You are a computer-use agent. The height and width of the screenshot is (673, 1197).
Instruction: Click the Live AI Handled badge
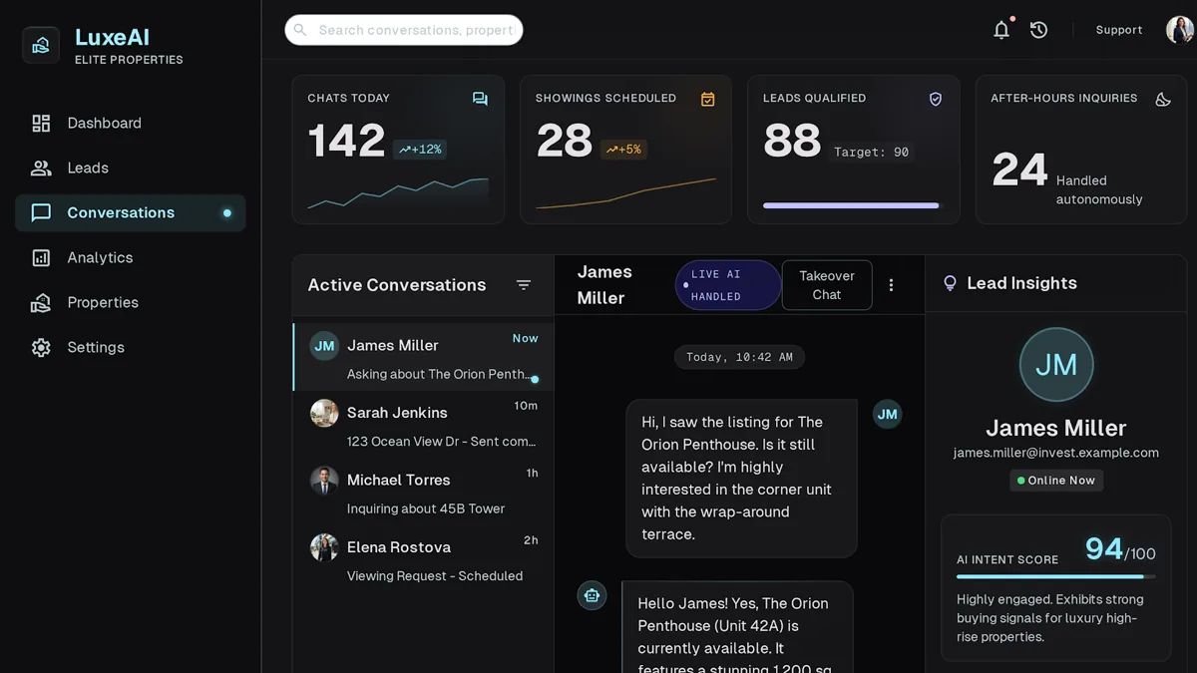coord(728,285)
